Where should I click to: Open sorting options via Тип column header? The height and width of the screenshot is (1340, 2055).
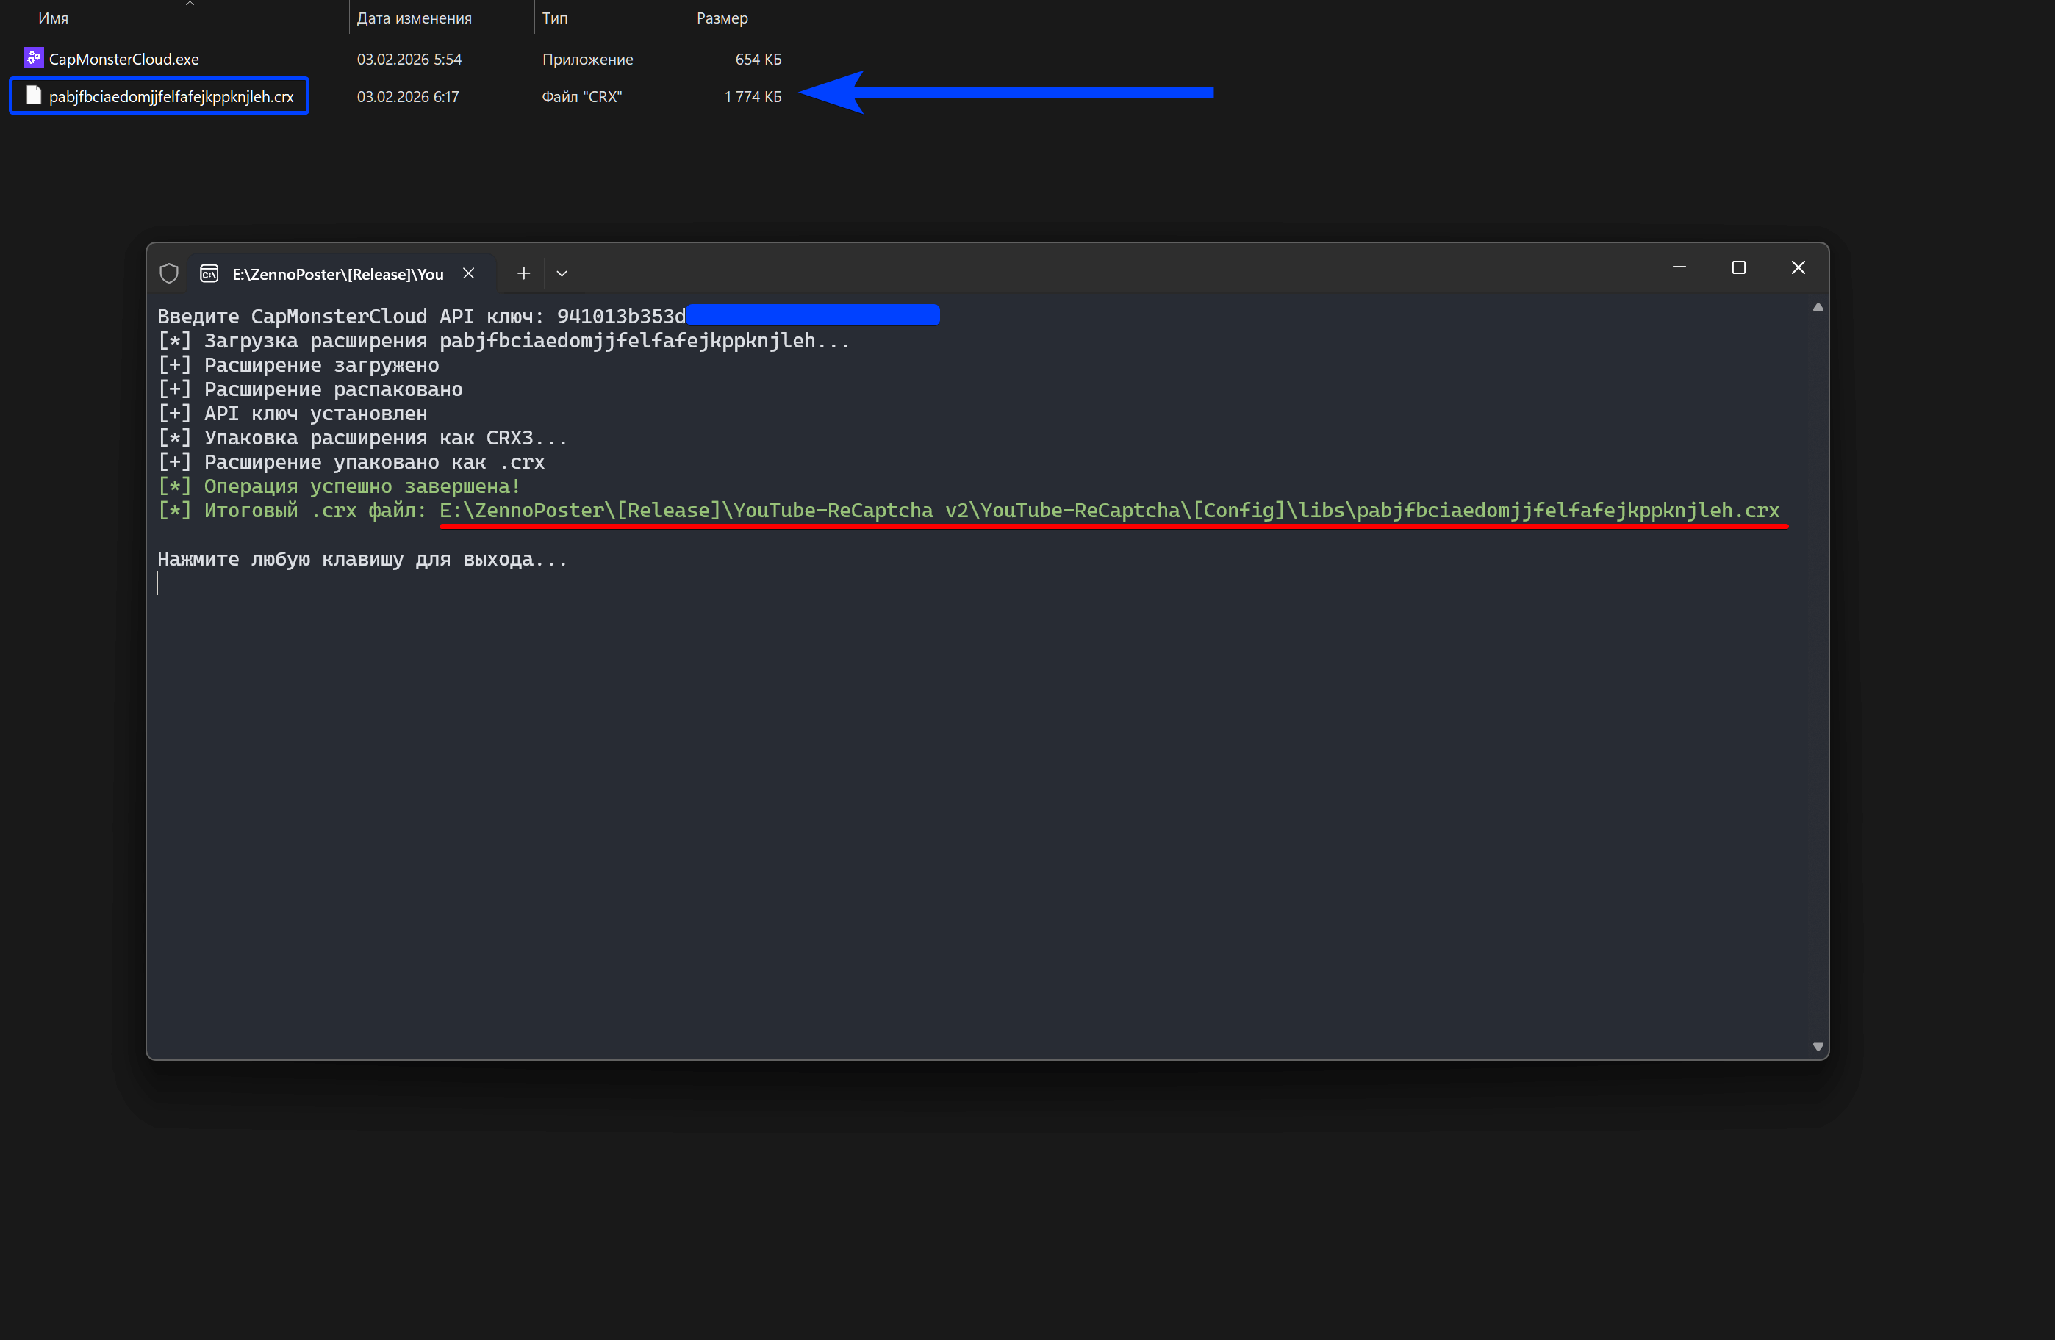(x=555, y=17)
